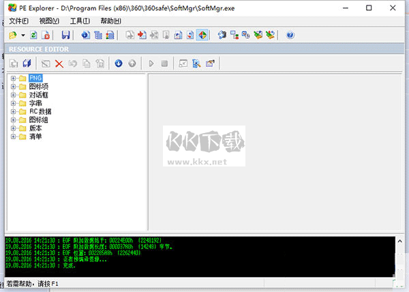Select the 版本 tree item
This screenshot has width=409, height=292.
click(x=35, y=128)
